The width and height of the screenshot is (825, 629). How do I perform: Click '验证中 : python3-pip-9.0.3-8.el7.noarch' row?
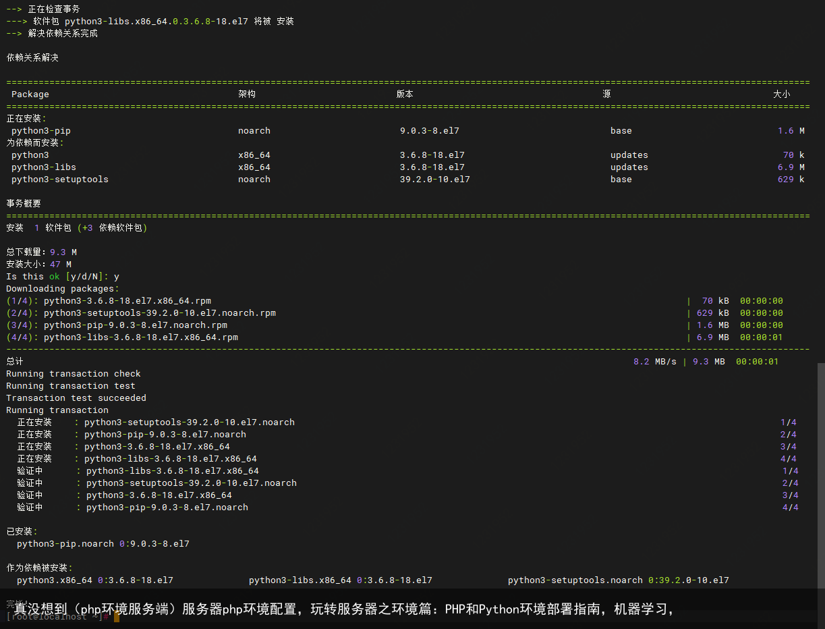(133, 508)
